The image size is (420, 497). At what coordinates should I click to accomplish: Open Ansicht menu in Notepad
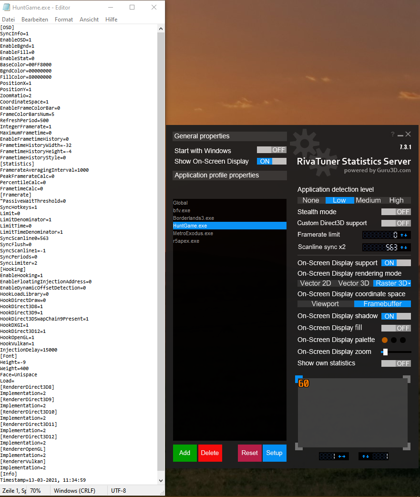pyautogui.click(x=89, y=20)
